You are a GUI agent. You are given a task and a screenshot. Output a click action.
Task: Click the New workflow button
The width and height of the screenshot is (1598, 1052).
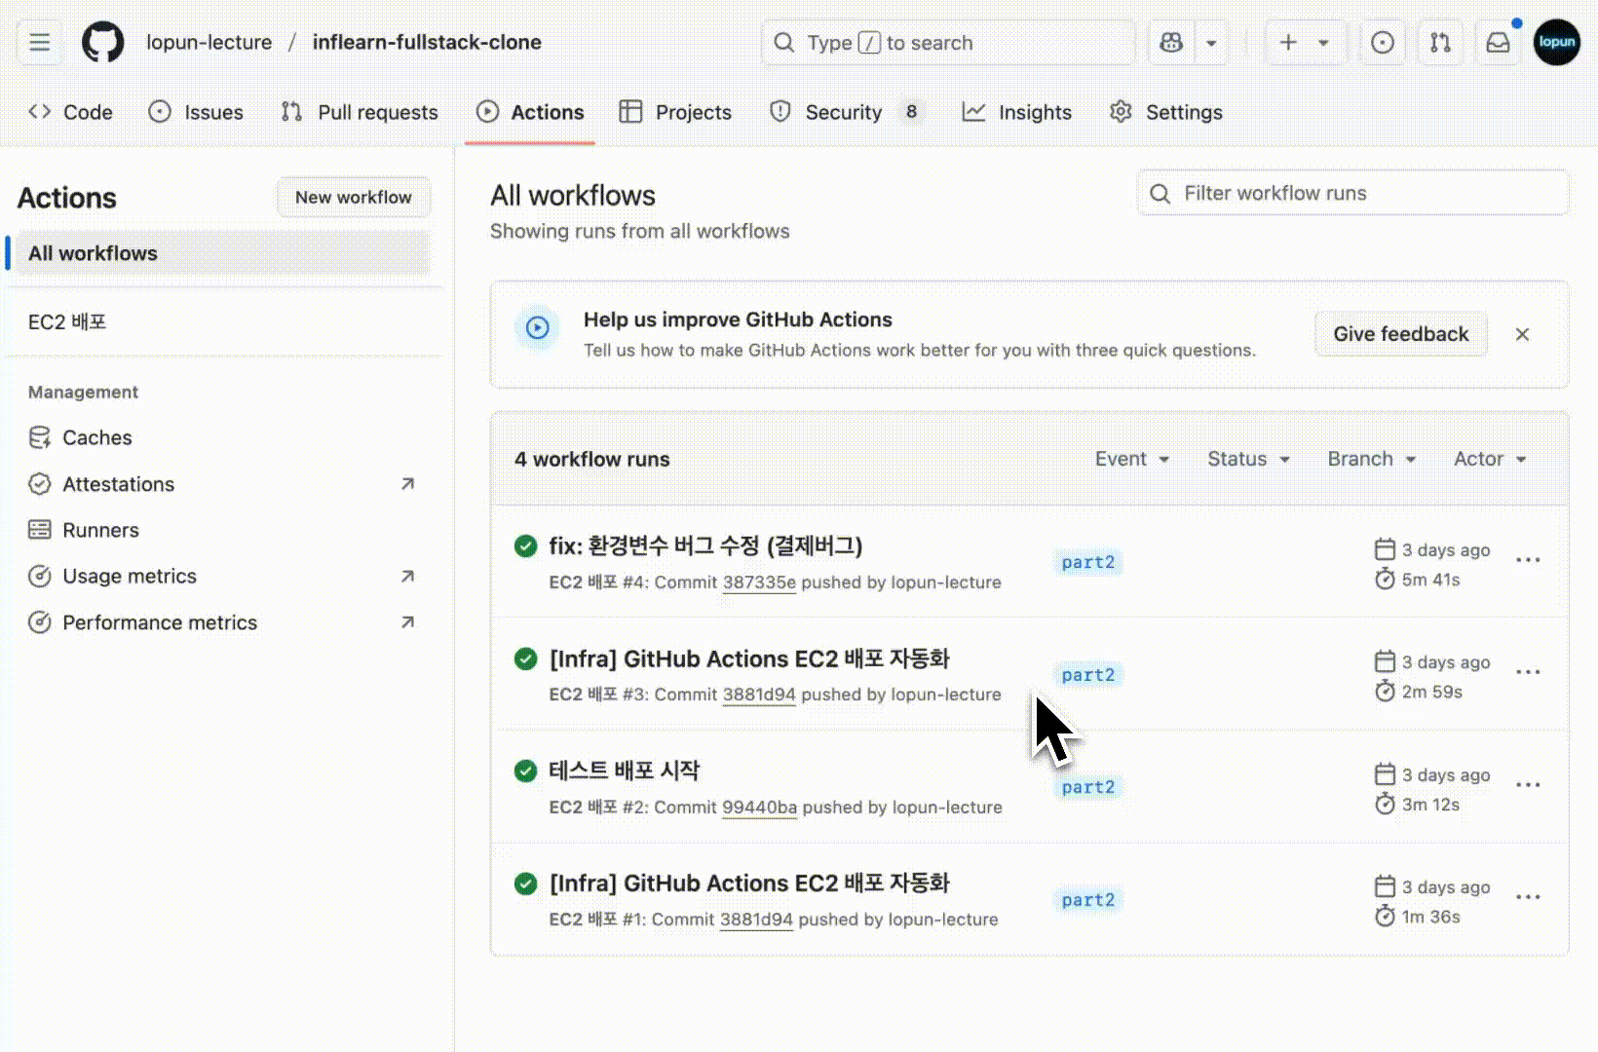tap(354, 198)
